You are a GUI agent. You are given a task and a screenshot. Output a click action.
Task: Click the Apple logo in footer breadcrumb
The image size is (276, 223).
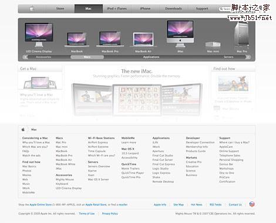[x=23, y=130]
